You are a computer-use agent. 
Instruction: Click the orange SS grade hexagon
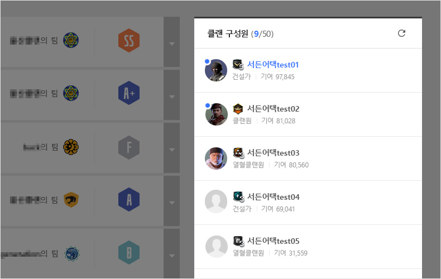coord(129,41)
